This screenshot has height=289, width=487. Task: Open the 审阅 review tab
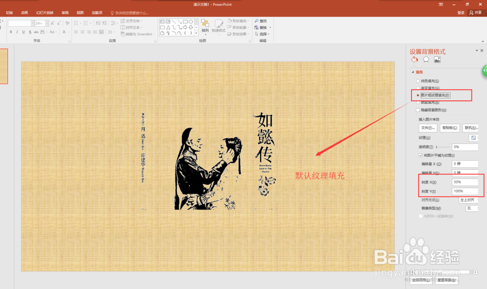pos(65,13)
